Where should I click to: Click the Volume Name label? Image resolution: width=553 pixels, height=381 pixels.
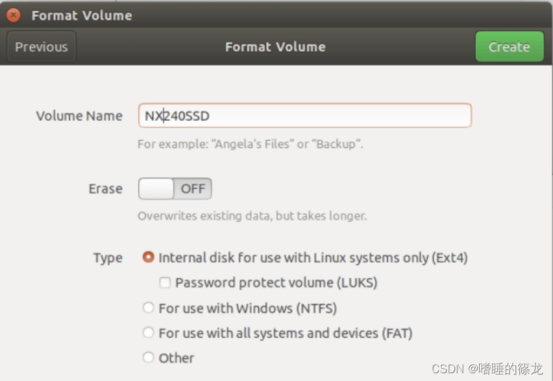click(79, 116)
